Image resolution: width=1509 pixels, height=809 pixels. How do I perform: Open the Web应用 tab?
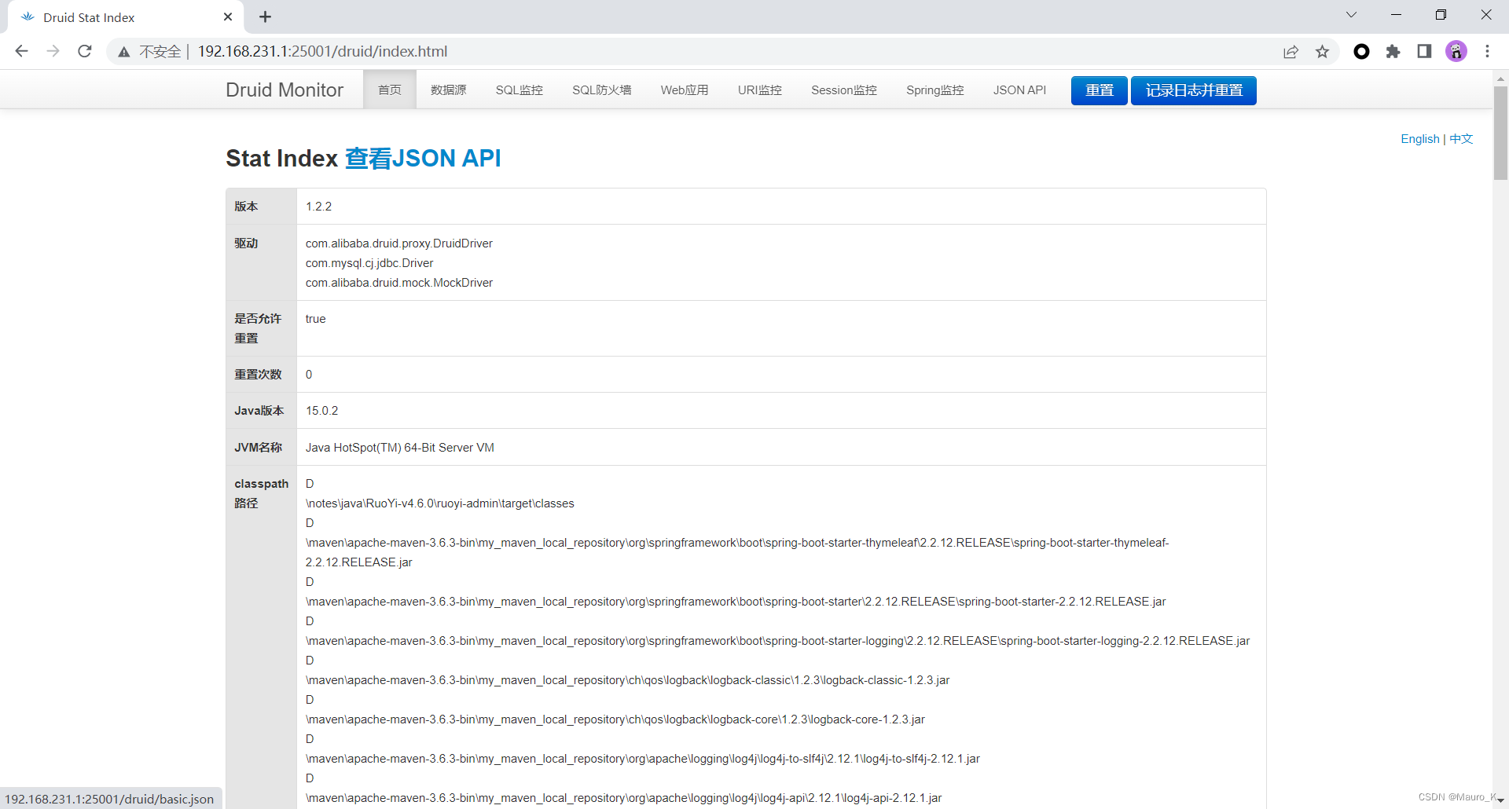pos(685,90)
